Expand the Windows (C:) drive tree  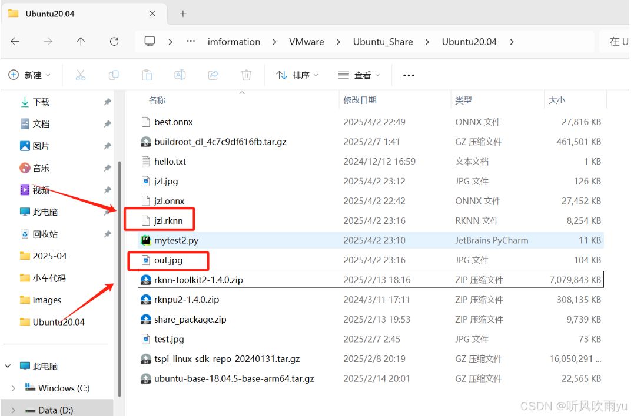(x=14, y=388)
